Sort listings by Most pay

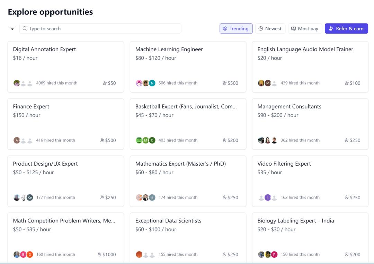305,28
